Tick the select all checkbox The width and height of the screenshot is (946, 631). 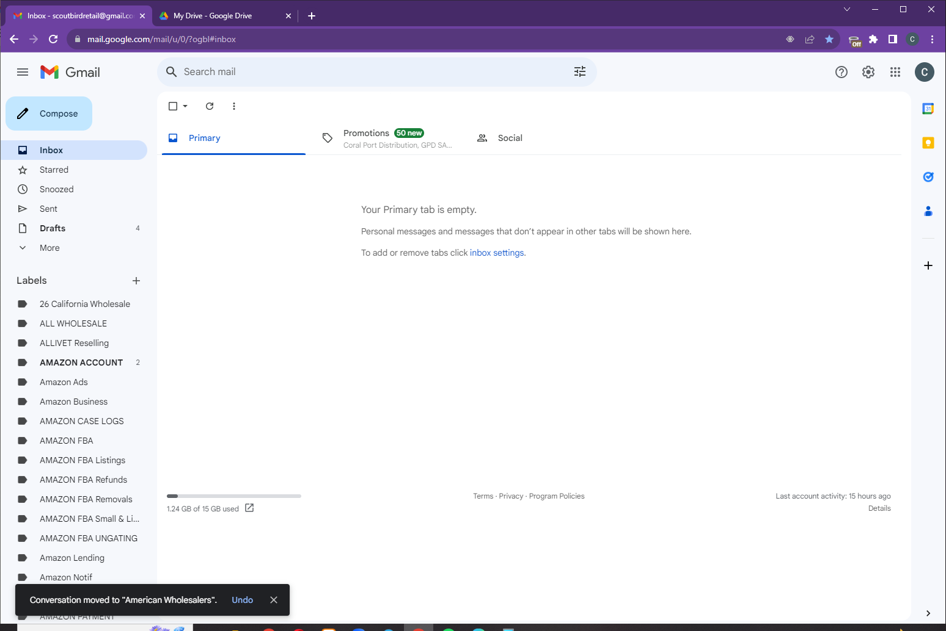pos(173,106)
